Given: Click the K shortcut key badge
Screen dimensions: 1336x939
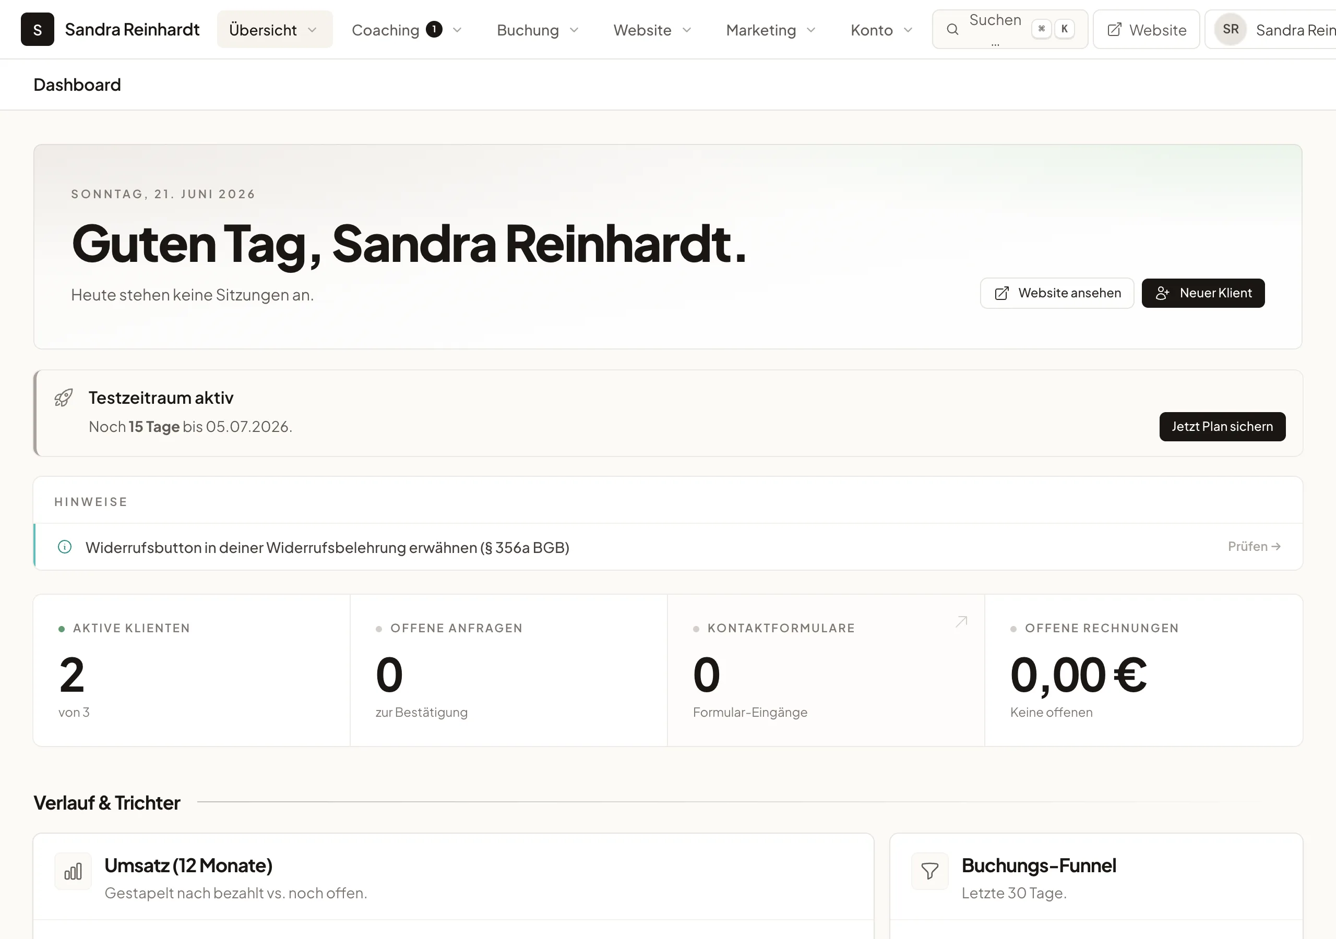Looking at the screenshot, I should point(1064,29).
